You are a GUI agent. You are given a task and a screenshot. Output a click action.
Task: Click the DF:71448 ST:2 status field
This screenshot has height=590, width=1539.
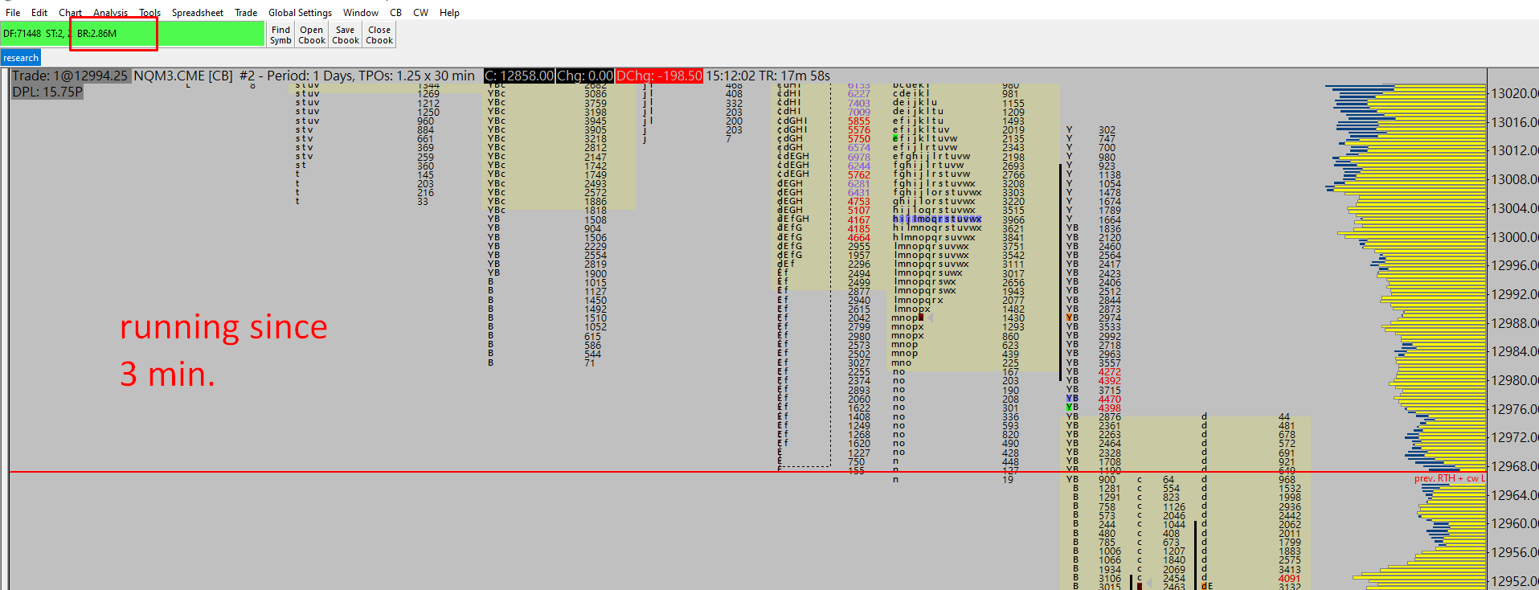coord(35,34)
